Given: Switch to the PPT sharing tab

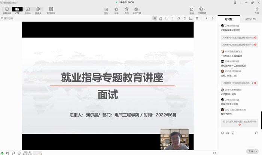Looking at the screenshot, I should (x=17, y=10).
